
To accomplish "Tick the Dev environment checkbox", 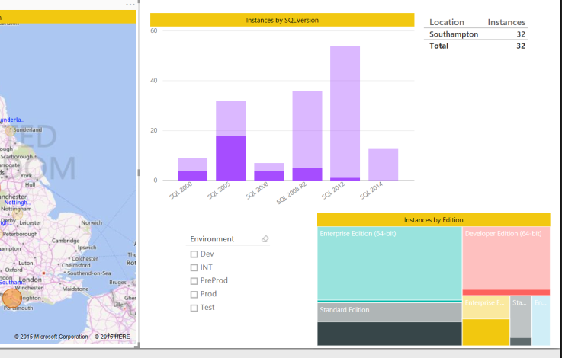I will coord(194,254).
